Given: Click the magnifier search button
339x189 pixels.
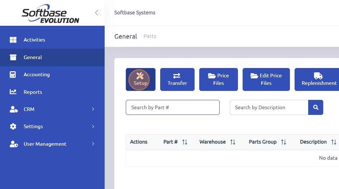Looking at the screenshot, I should coord(316,107).
